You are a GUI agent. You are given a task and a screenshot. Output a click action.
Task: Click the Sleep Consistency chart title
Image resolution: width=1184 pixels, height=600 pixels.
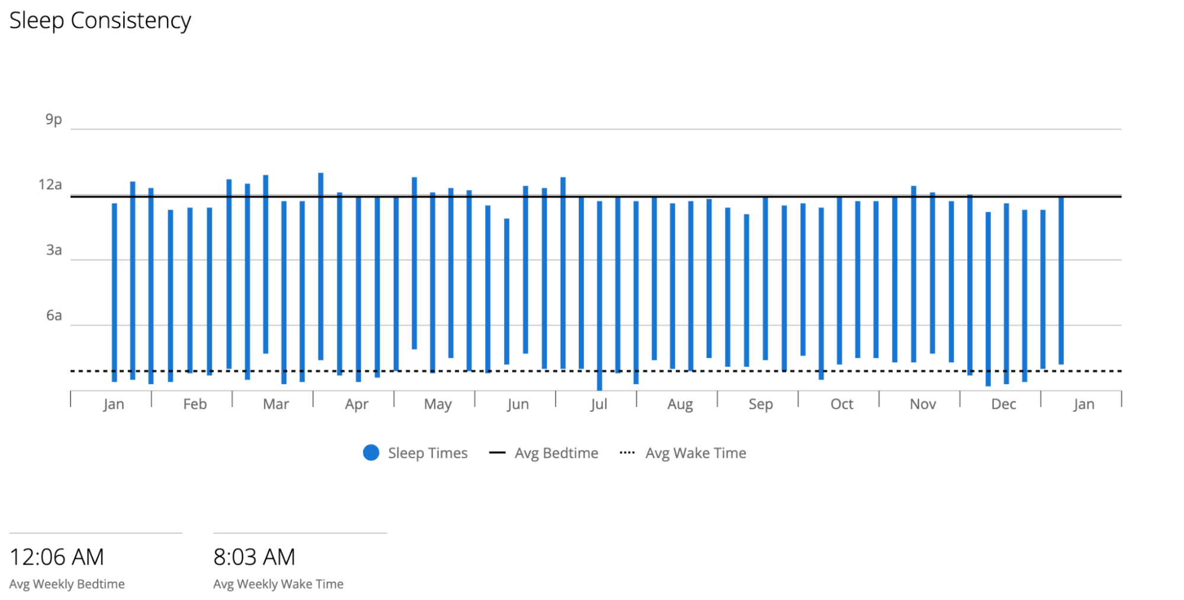pos(100,21)
